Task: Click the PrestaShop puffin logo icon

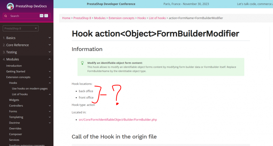Action: coord(10,6)
